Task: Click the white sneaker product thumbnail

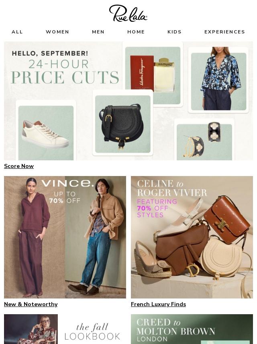Action: (x=46, y=131)
